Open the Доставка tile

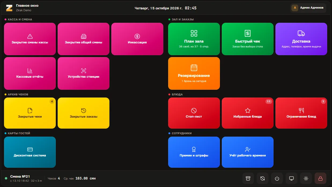tap(301, 39)
